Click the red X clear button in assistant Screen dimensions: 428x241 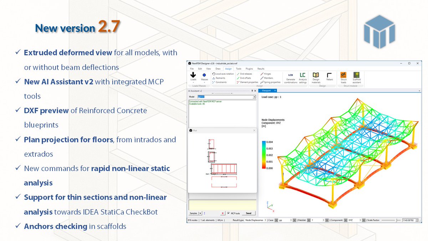[x=223, y=213]
